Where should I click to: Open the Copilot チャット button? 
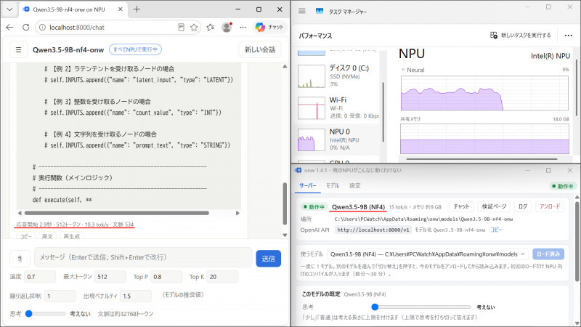(x=269, y=27)
